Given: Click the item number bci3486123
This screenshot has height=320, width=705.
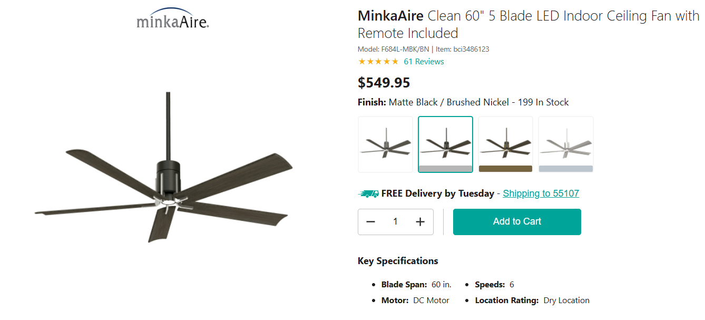Looking at the screenshot, I should tap(472, 49).
